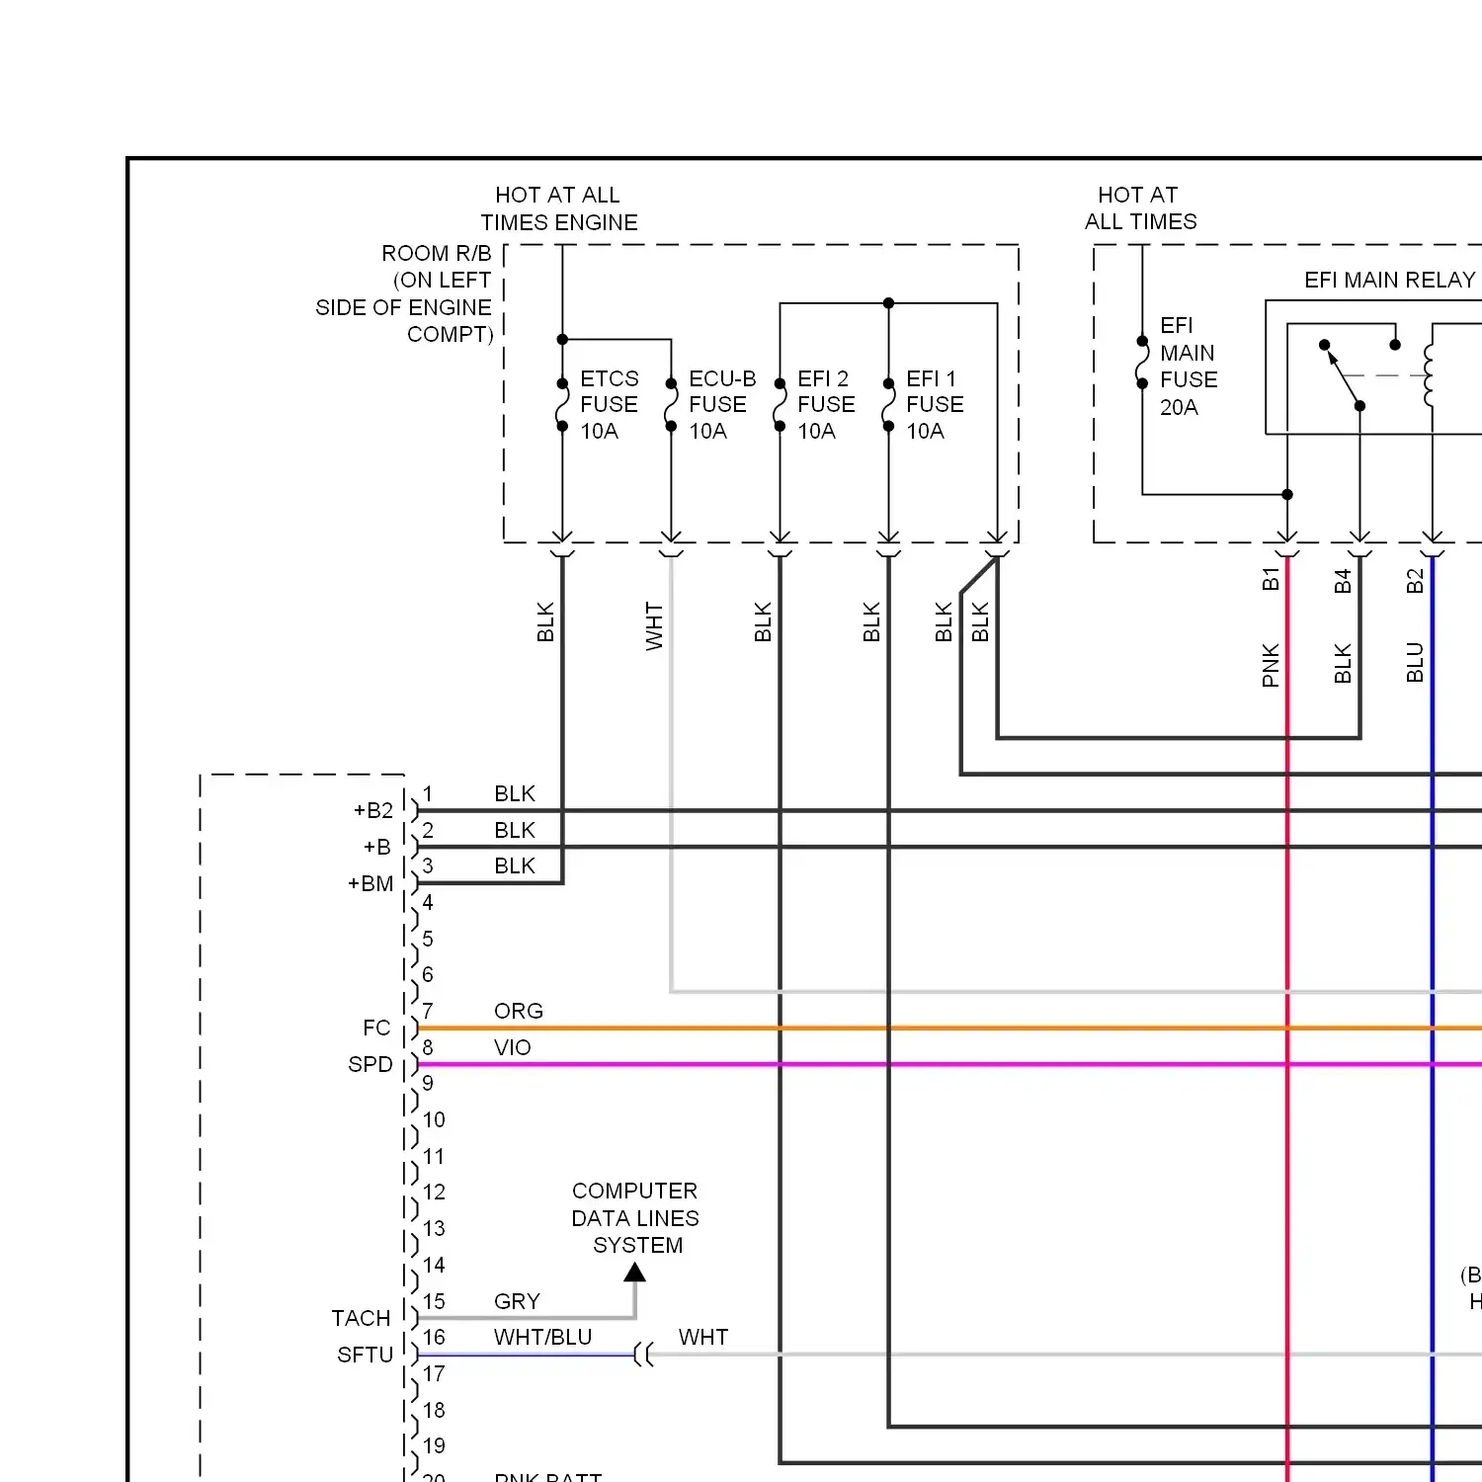
Task: Click the FC terminal label
Action: click(376, 1028)
